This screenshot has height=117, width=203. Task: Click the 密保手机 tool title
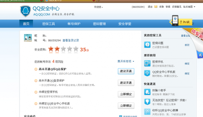pos(158,62)
